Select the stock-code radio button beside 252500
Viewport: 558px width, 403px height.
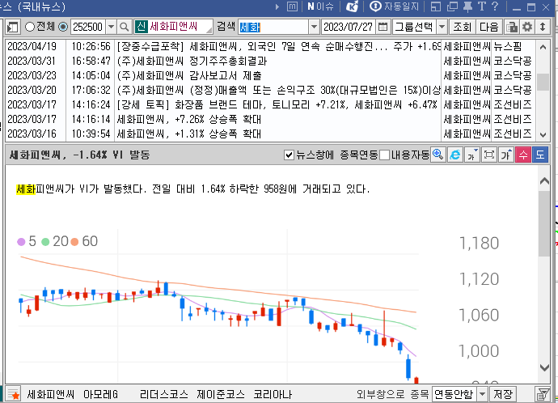pyautogui.click(x=63, y=27)
